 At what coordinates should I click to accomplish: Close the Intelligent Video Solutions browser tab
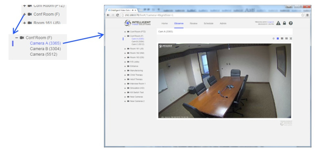pos(135,10)
